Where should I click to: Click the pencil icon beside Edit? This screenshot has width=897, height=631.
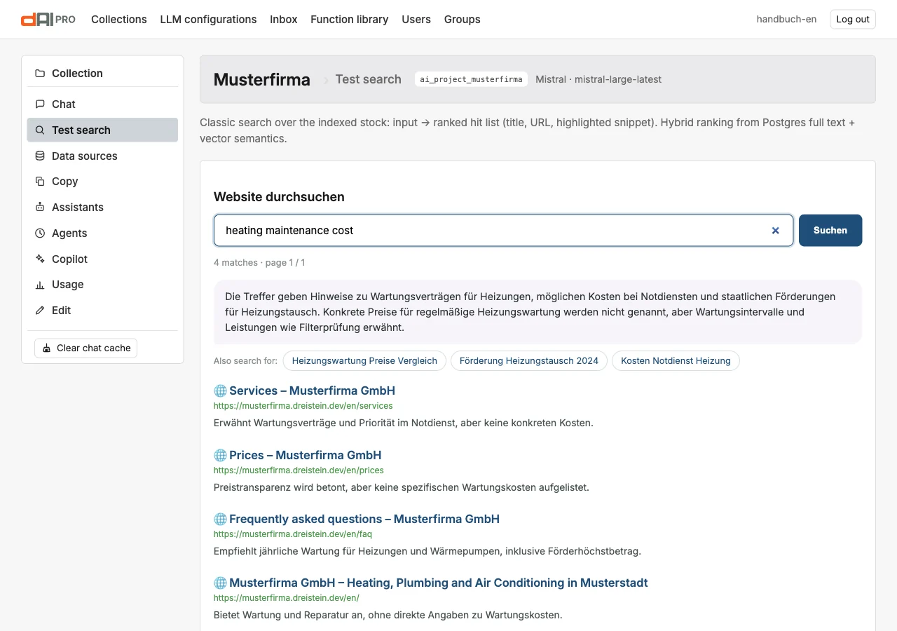coord(40,310)
